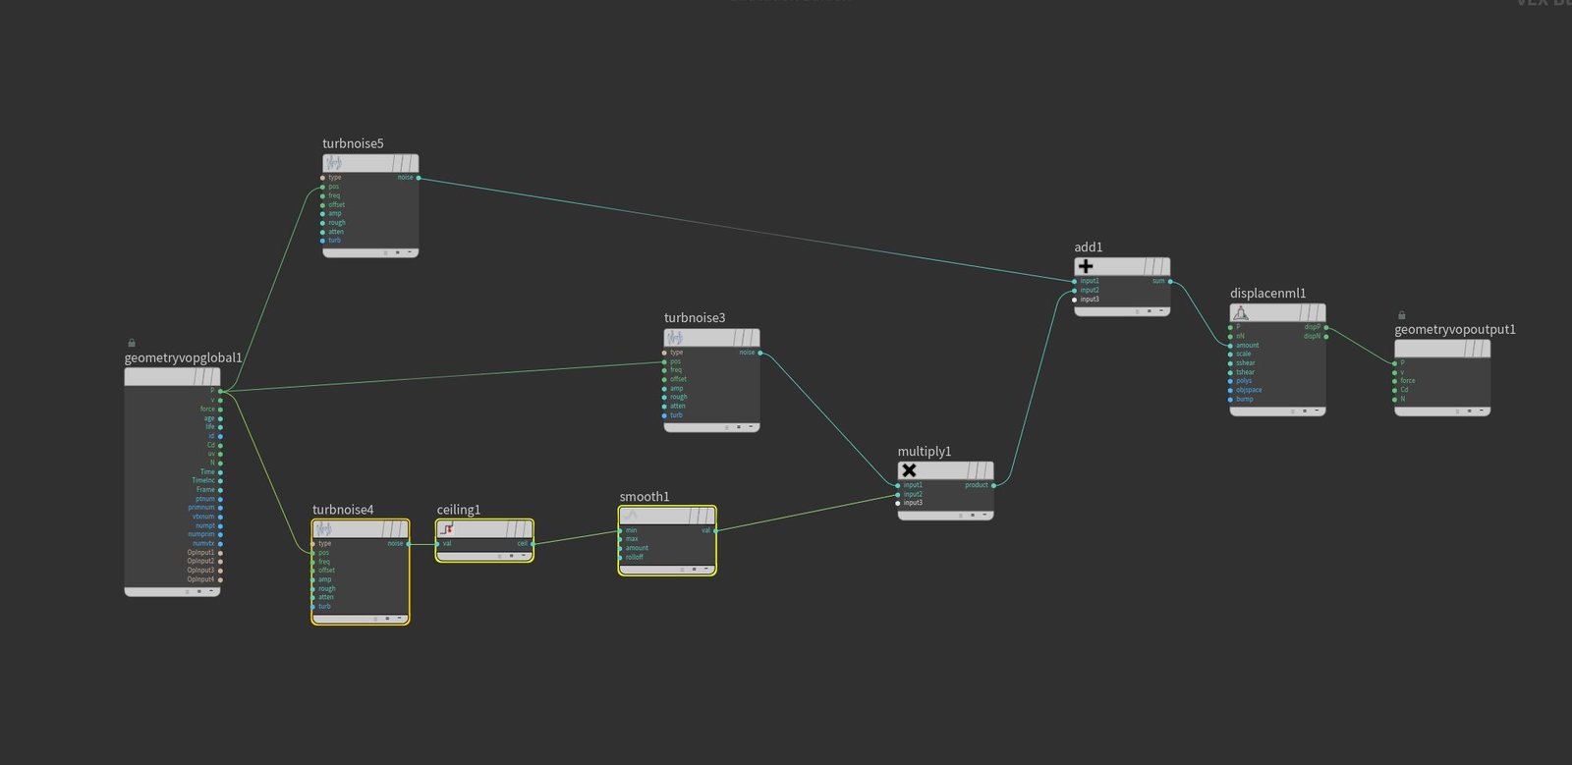1572x765 pixels.
Task: Click the P output port on geometryvopglobal1
Action: tap(220, 391)
